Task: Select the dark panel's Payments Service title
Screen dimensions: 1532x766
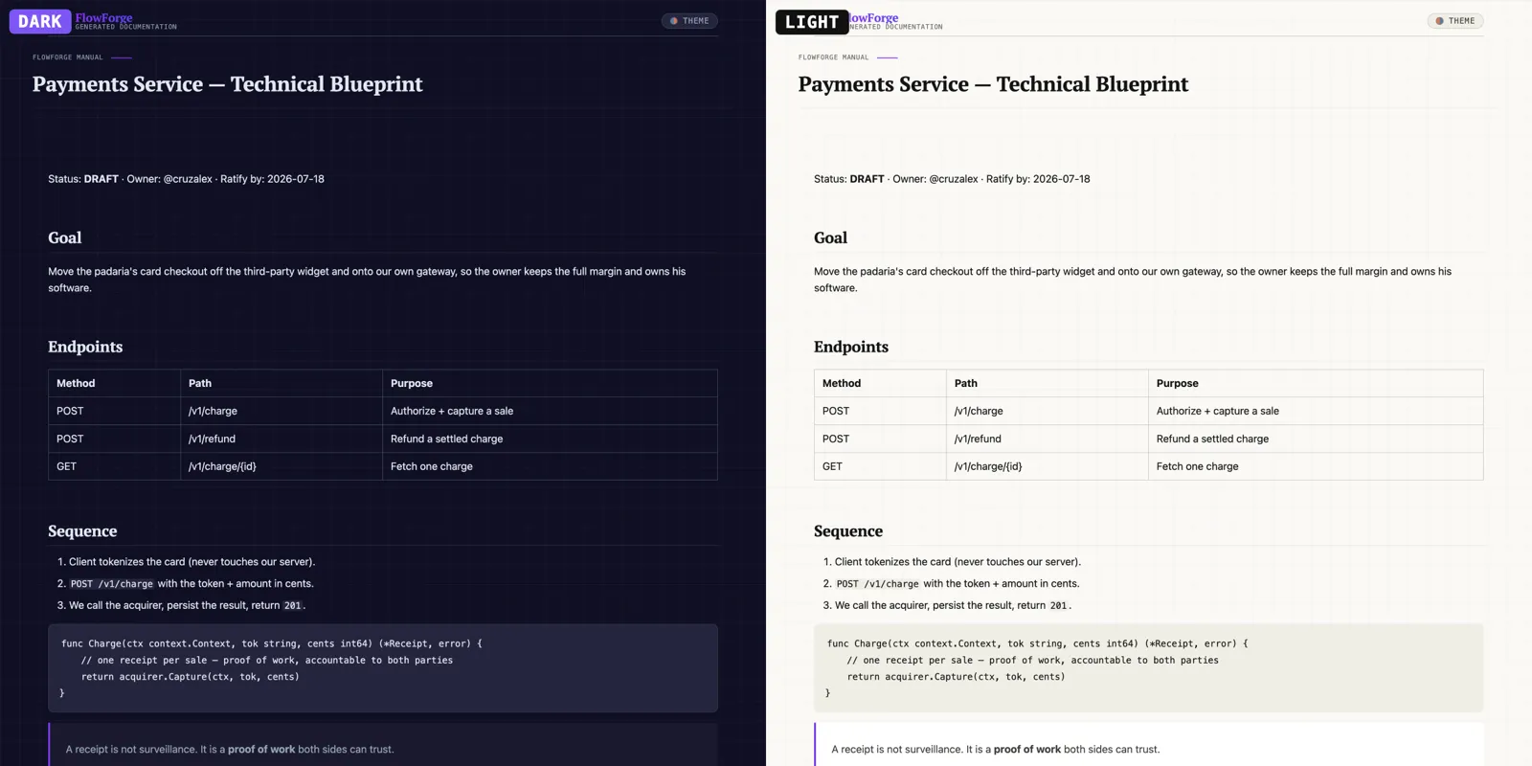Action: tap(228, 84)
